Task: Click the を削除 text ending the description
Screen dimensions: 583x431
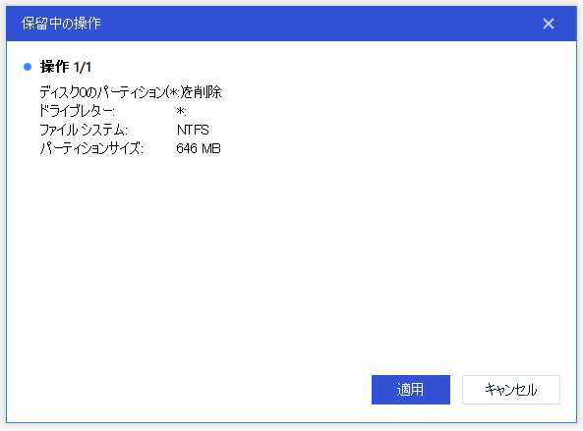Action: coord(203,92)
